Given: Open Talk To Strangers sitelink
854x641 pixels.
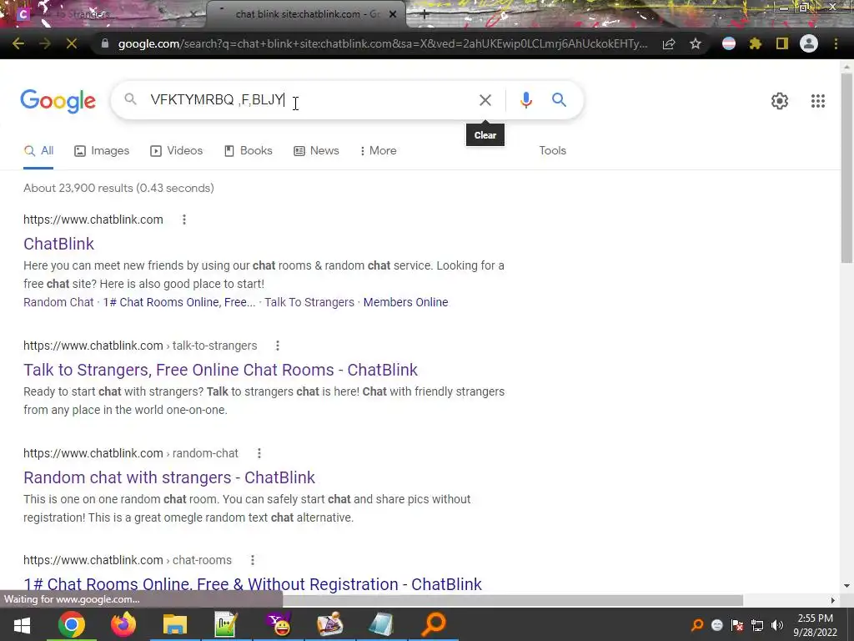Looking at the screenshot, I should click(x=309, y=302).
